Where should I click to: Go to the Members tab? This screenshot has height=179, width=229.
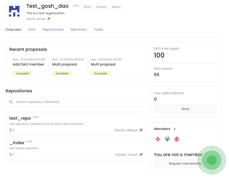point(79,30)
